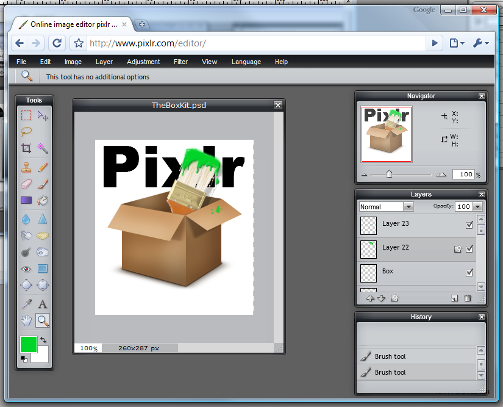Activate the Type text tool

(43, 303)
